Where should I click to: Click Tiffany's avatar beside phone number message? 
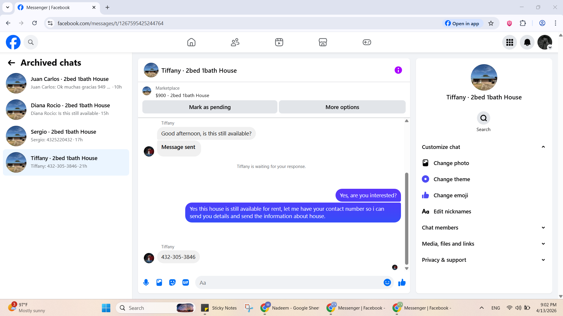point(149,258)
